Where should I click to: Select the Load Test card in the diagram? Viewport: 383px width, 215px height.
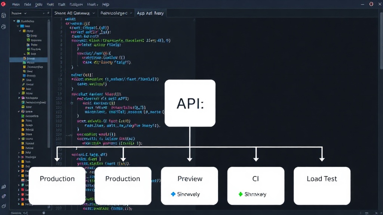tap(322, 186)
